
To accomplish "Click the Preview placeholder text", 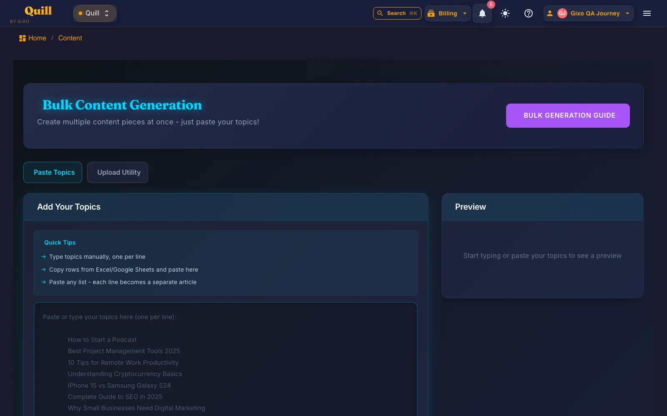I will [542, 255].
